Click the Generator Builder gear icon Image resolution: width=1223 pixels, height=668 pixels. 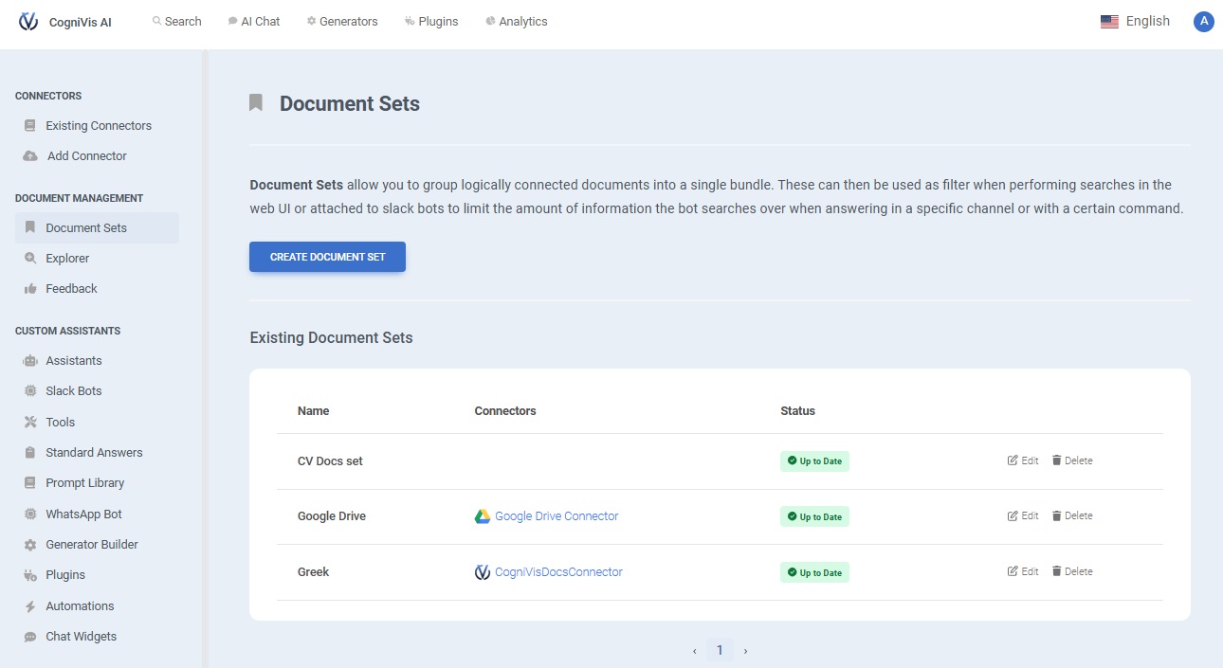pyautogui.click(x=30, y=544)
